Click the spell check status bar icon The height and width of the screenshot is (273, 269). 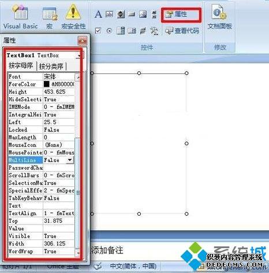[x=98, y=266]
